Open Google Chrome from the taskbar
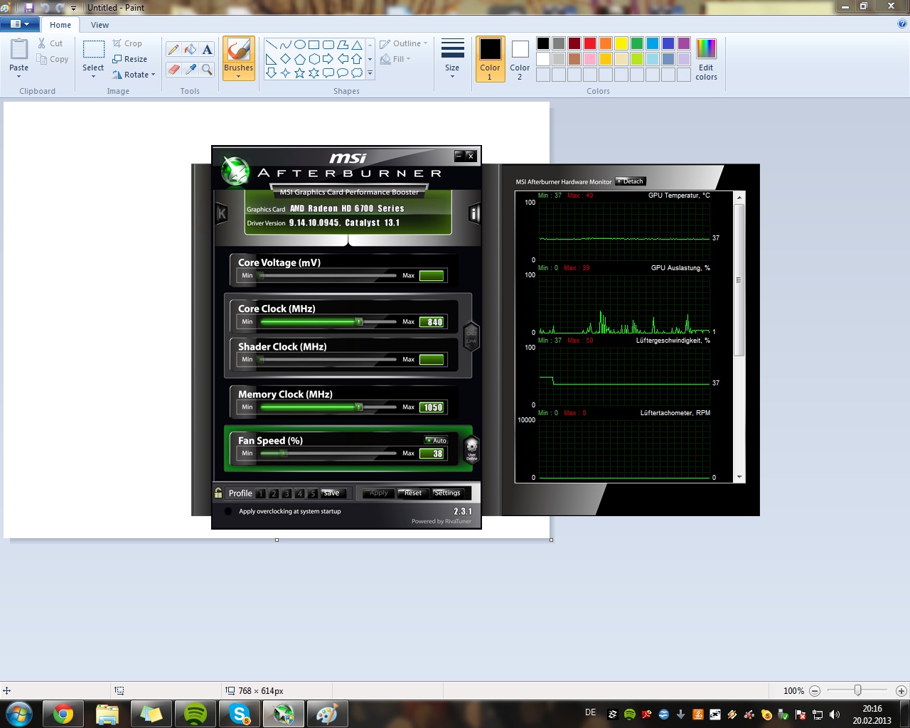 [x=63, y=714]
